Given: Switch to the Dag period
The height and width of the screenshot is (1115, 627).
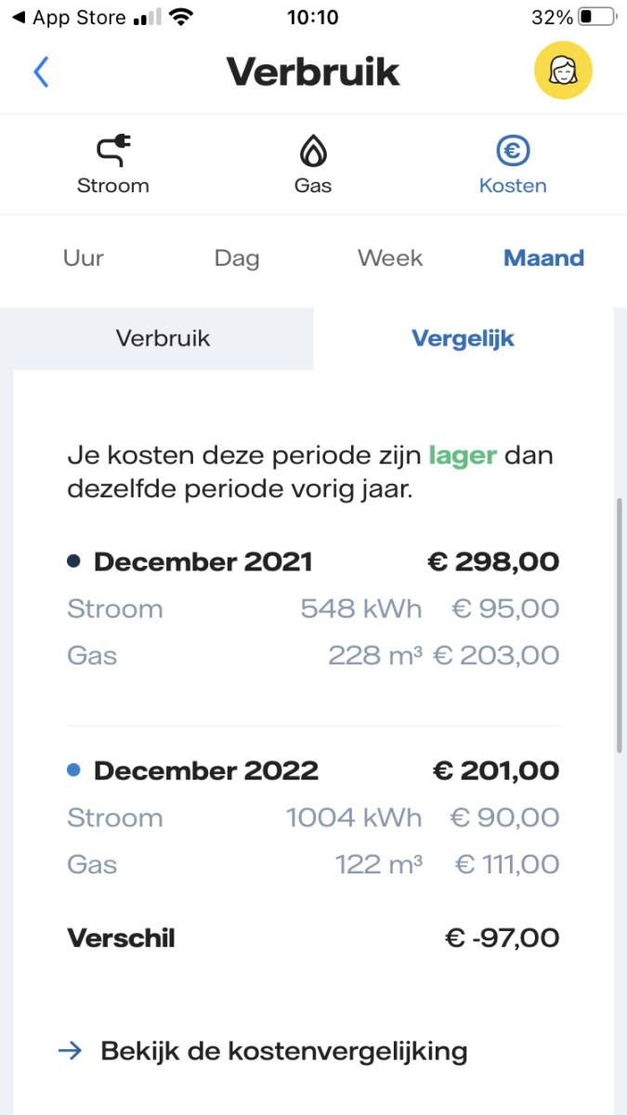Looking at the screenshot, I should (x=237, y=257).
